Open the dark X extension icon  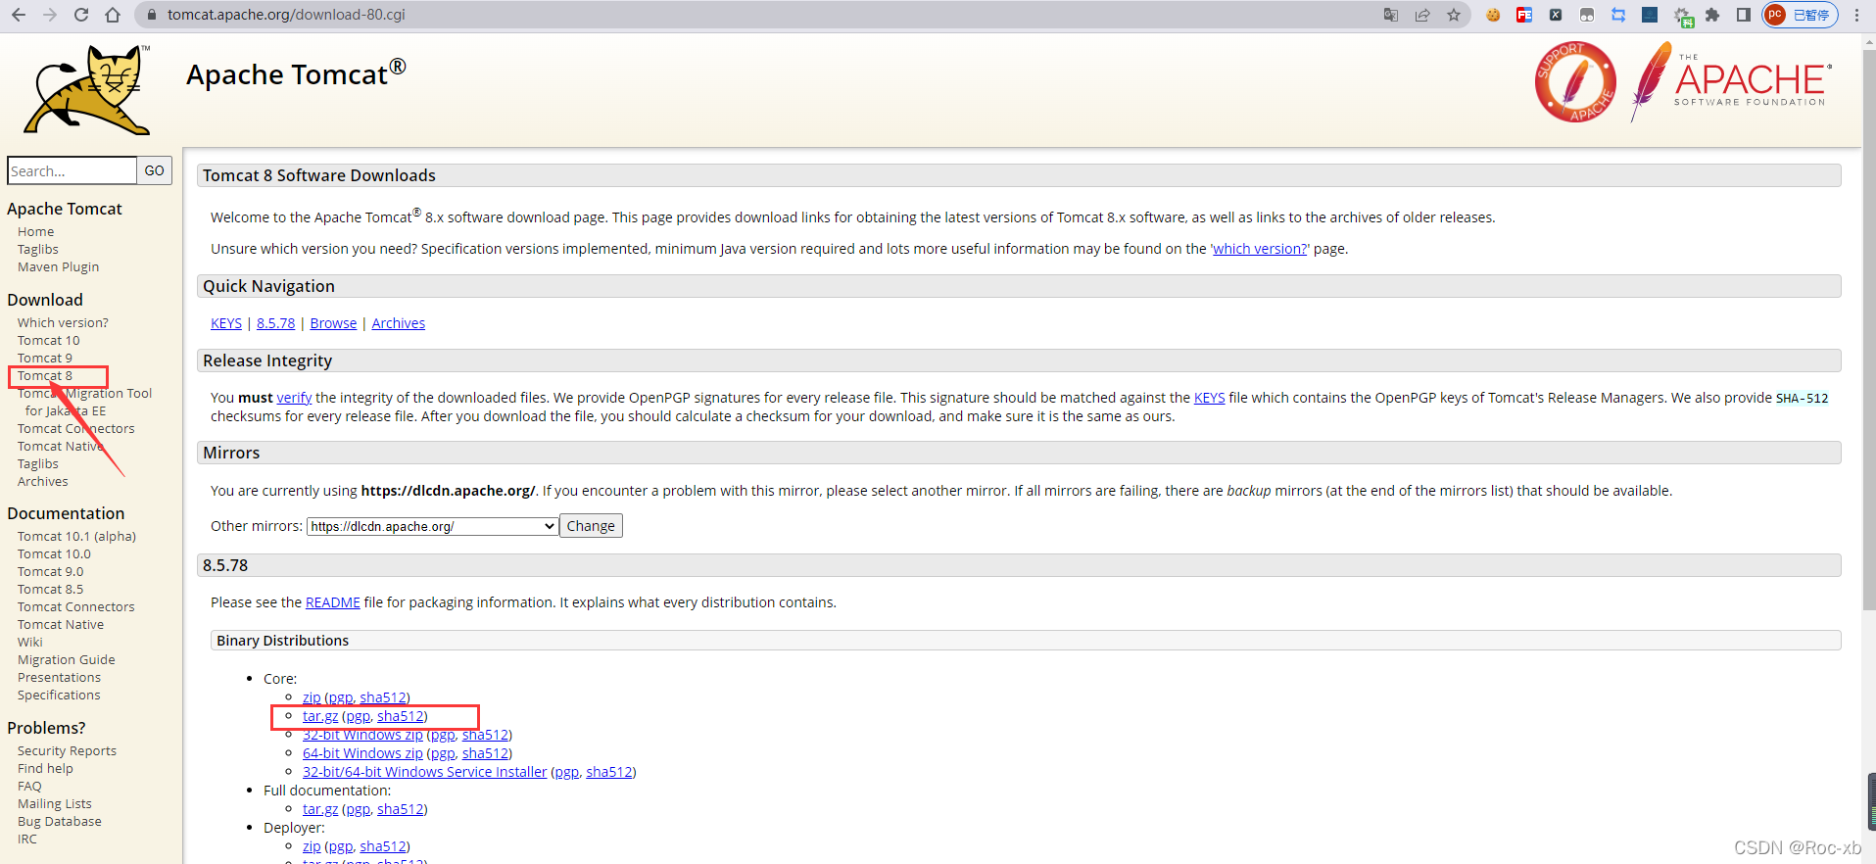click(x=1556, y=15)
